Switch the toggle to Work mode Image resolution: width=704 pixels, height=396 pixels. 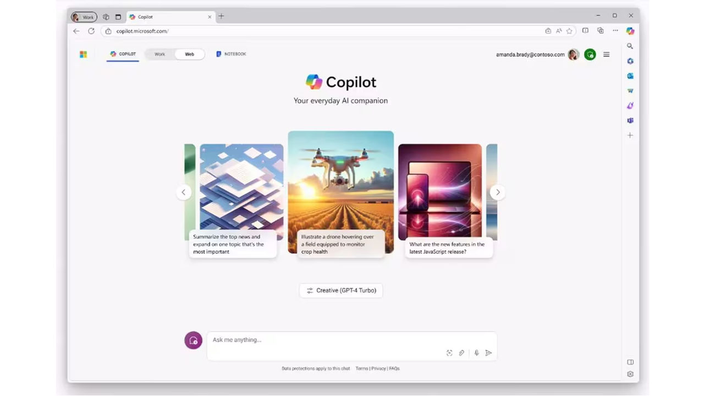[159, 54]
